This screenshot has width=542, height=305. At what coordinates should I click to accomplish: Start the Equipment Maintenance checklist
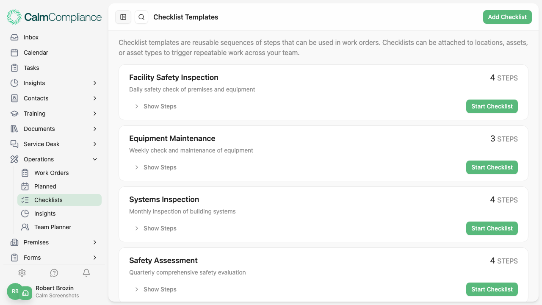click(492, 167)
